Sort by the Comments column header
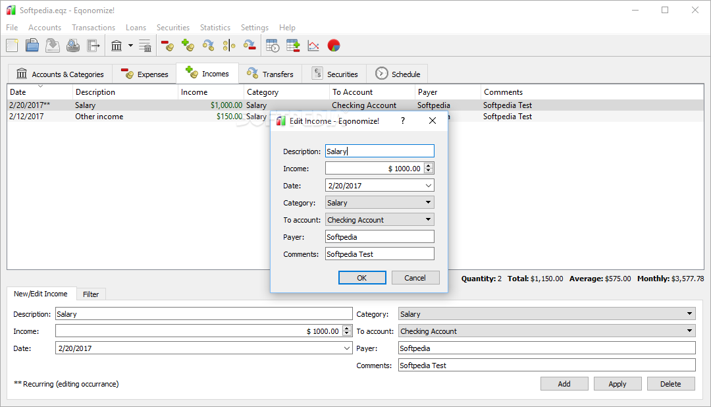This screenshot has width=711, height=407. (x=592, y=92)
